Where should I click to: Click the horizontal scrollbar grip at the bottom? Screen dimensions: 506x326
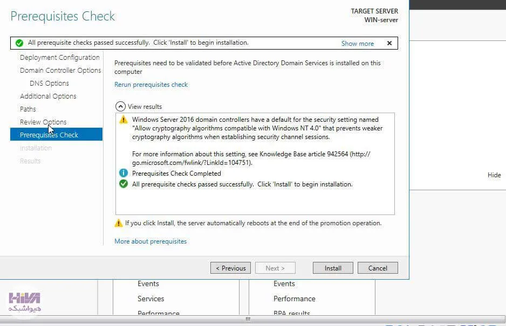click(x=248, y=319)
